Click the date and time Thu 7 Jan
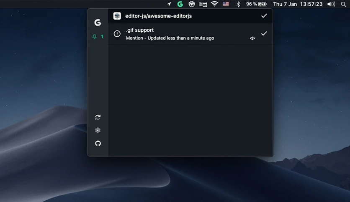 (298, 4)
